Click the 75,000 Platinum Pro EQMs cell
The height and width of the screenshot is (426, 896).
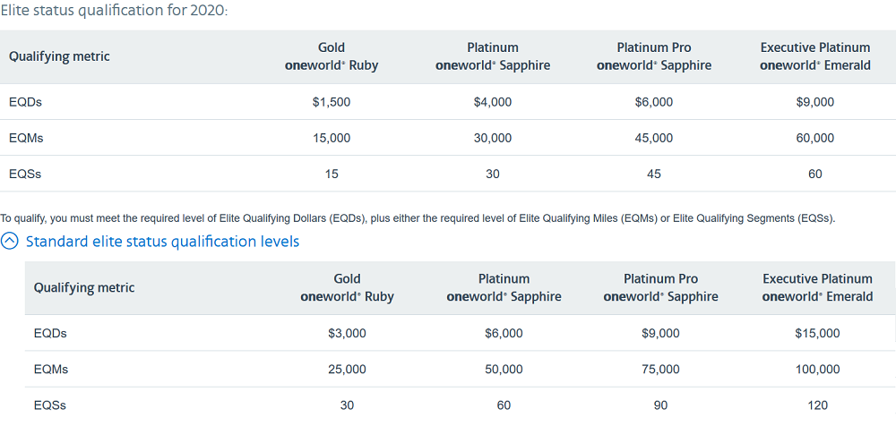tap(660, 370)
